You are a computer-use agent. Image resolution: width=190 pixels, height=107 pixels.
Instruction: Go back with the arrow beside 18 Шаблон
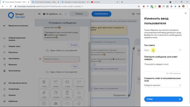click(x=39, y=14)
